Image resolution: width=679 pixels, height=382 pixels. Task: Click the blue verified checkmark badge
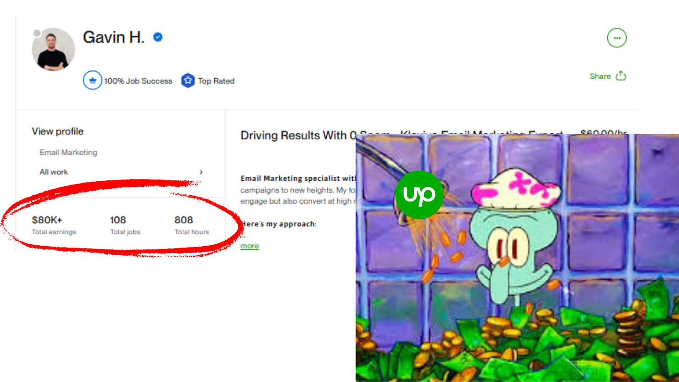coord(158,37)
